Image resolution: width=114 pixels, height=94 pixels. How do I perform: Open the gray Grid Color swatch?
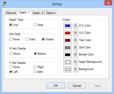(68, 48)
